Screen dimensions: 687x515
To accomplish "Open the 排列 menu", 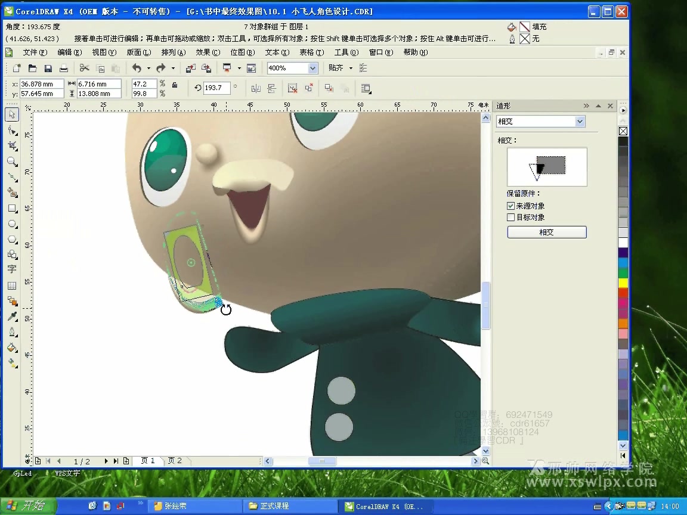I will click(x=174, y=52).
